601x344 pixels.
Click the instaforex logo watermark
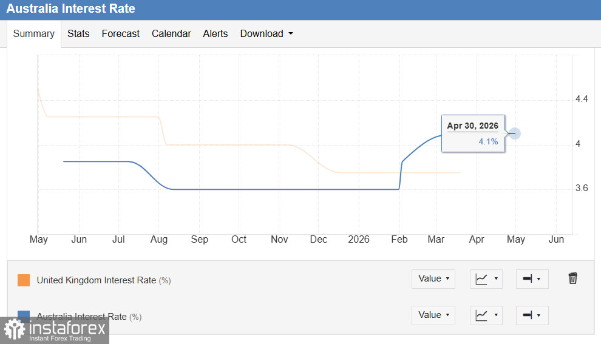[x=55, y=331]
